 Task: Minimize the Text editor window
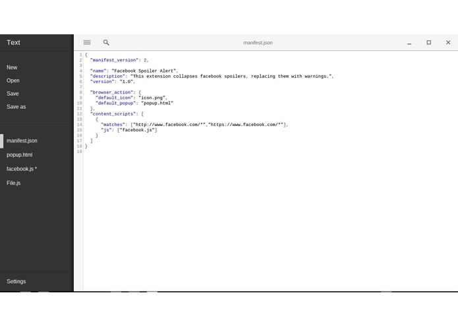coord(409,43)
